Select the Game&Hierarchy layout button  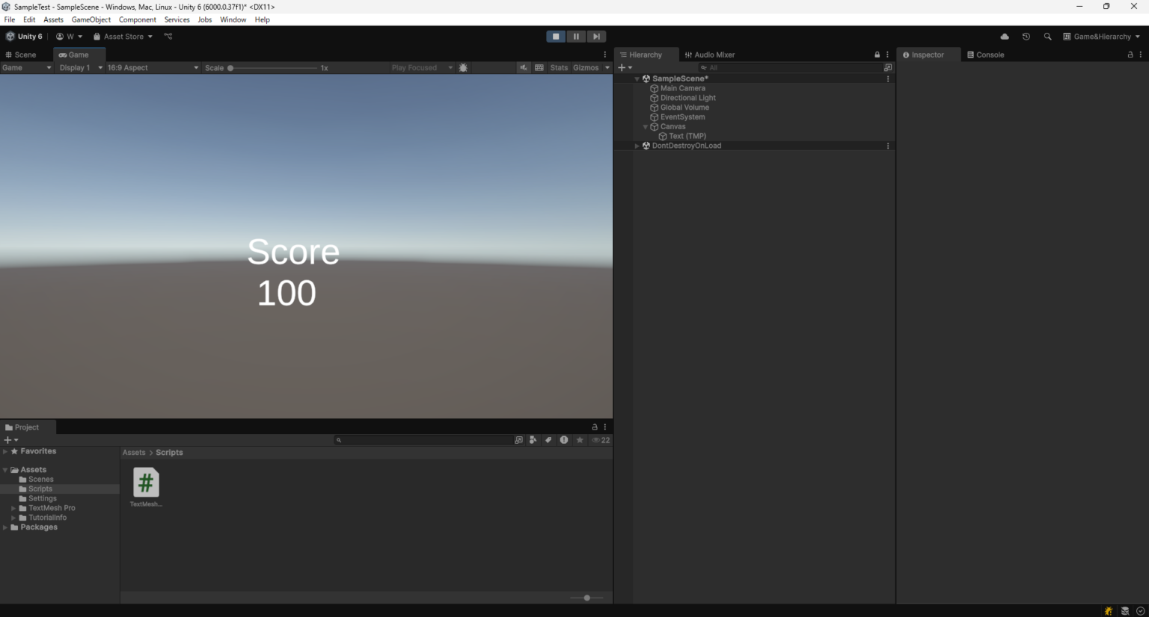pos(1101,36)
